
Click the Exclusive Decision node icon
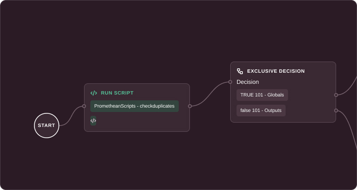(240, 71)
